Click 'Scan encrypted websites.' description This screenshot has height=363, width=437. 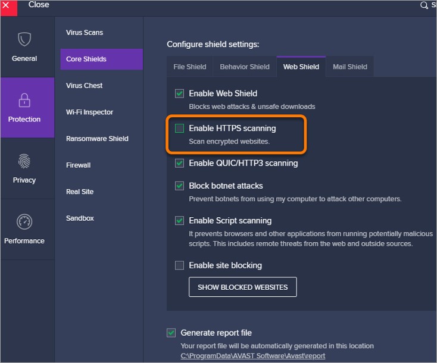coord(229,142)
